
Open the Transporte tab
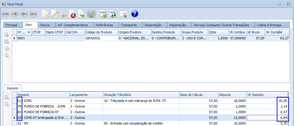point(129,25)
